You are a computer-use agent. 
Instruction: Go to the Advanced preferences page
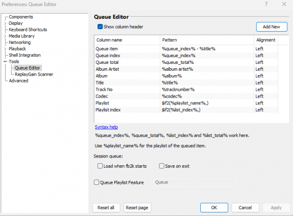click(19, 81)
